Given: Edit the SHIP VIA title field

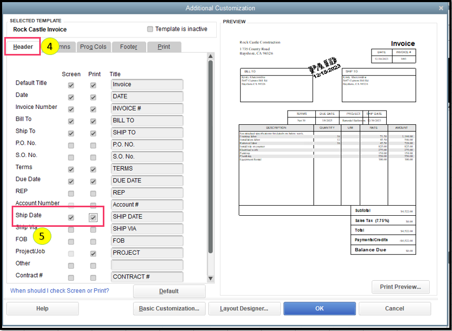Looking at the screenshot, I should [147, 229].
